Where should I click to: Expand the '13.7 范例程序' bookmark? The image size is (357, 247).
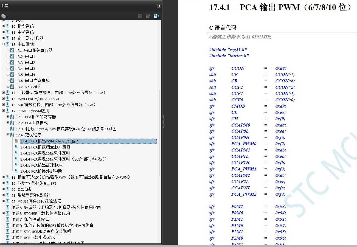(x=8, y=86)
